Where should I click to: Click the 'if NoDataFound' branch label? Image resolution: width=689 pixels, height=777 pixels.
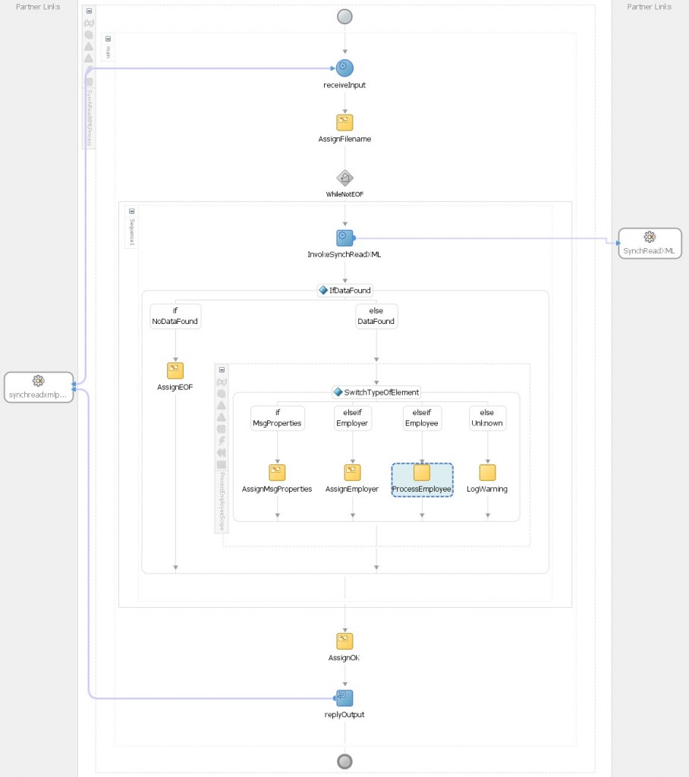coord(175,316)
